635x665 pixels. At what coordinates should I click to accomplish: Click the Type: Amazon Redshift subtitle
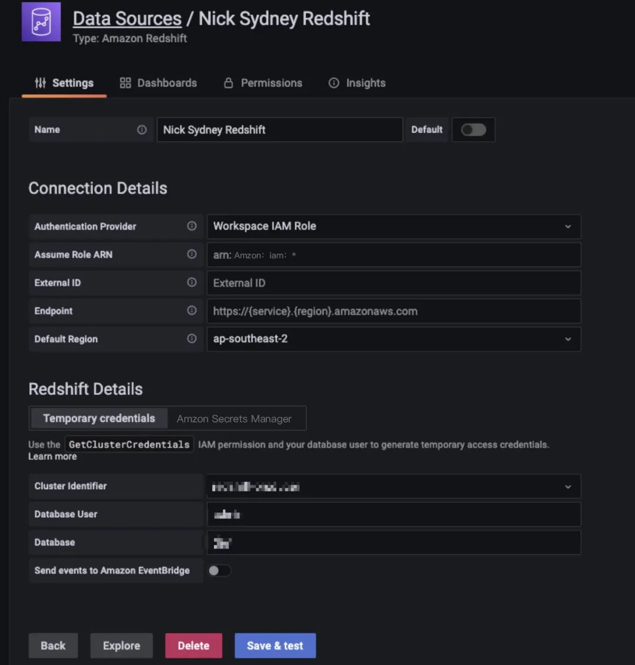coord(130,39)
